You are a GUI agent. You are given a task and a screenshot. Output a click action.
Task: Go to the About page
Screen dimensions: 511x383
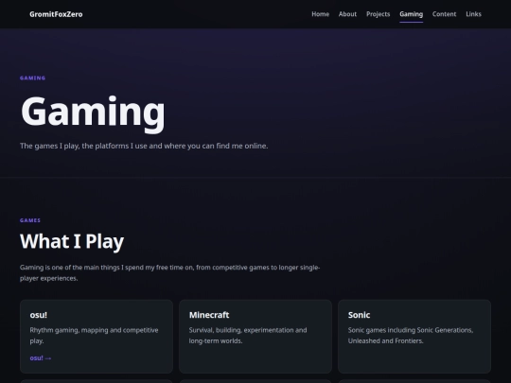347,14
